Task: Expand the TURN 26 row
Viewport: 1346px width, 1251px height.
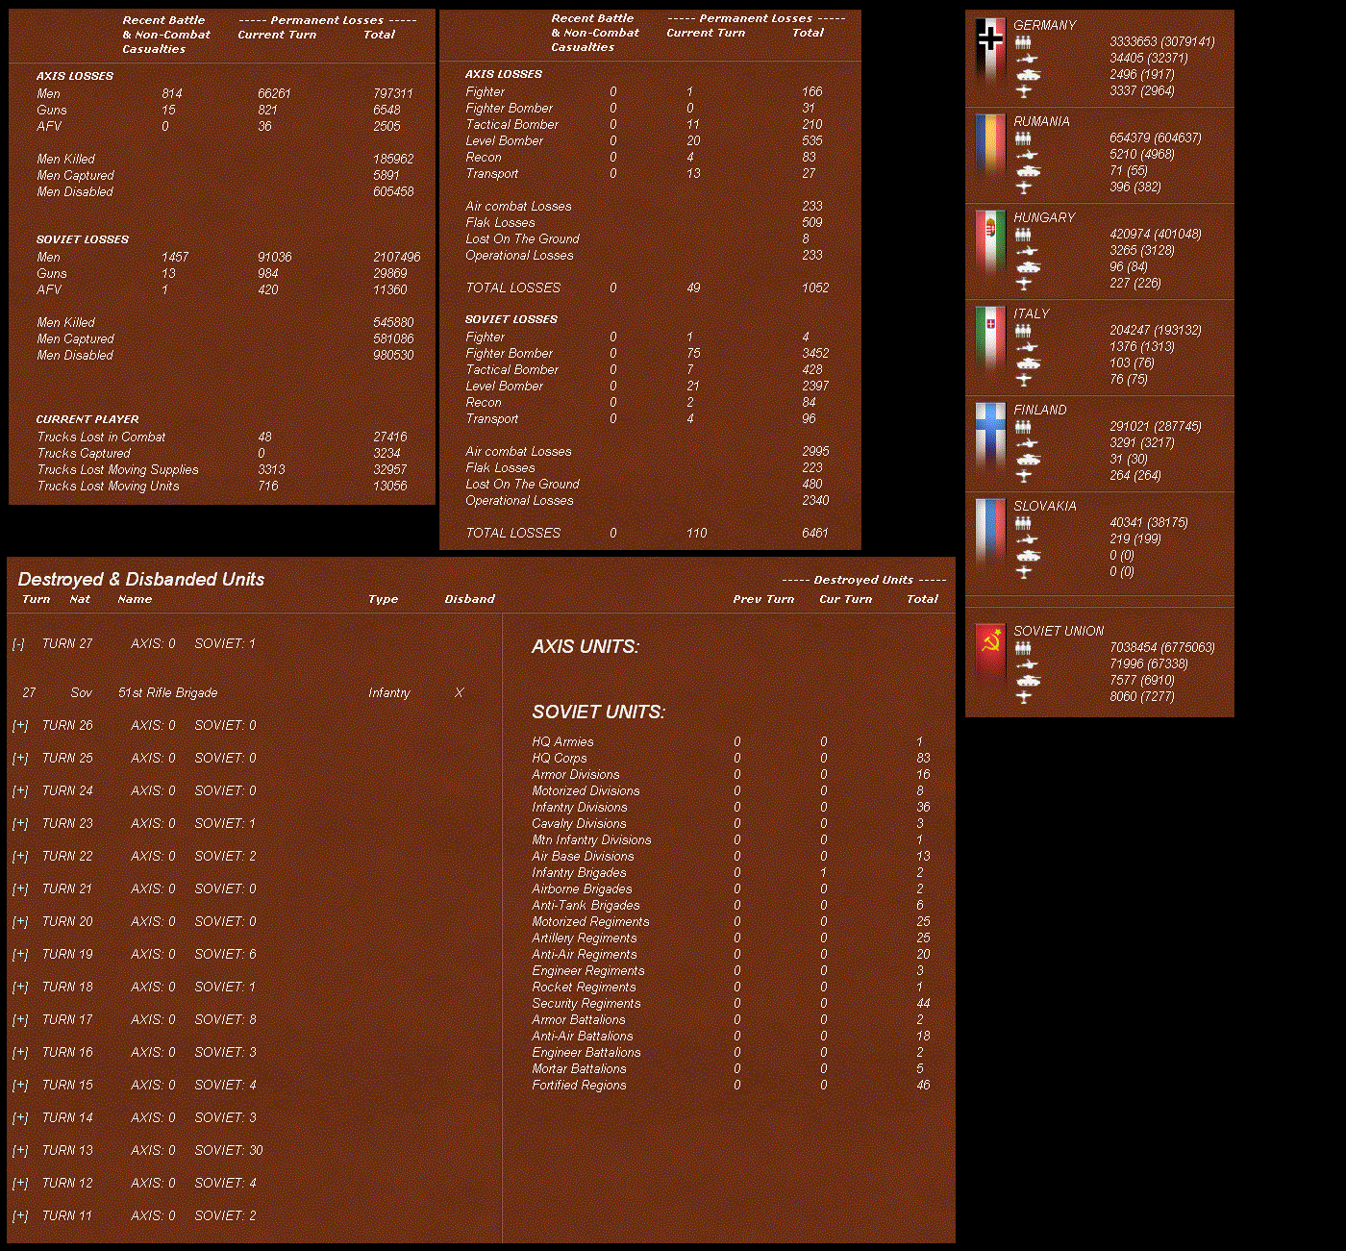Action: click(x=20, y=726)
